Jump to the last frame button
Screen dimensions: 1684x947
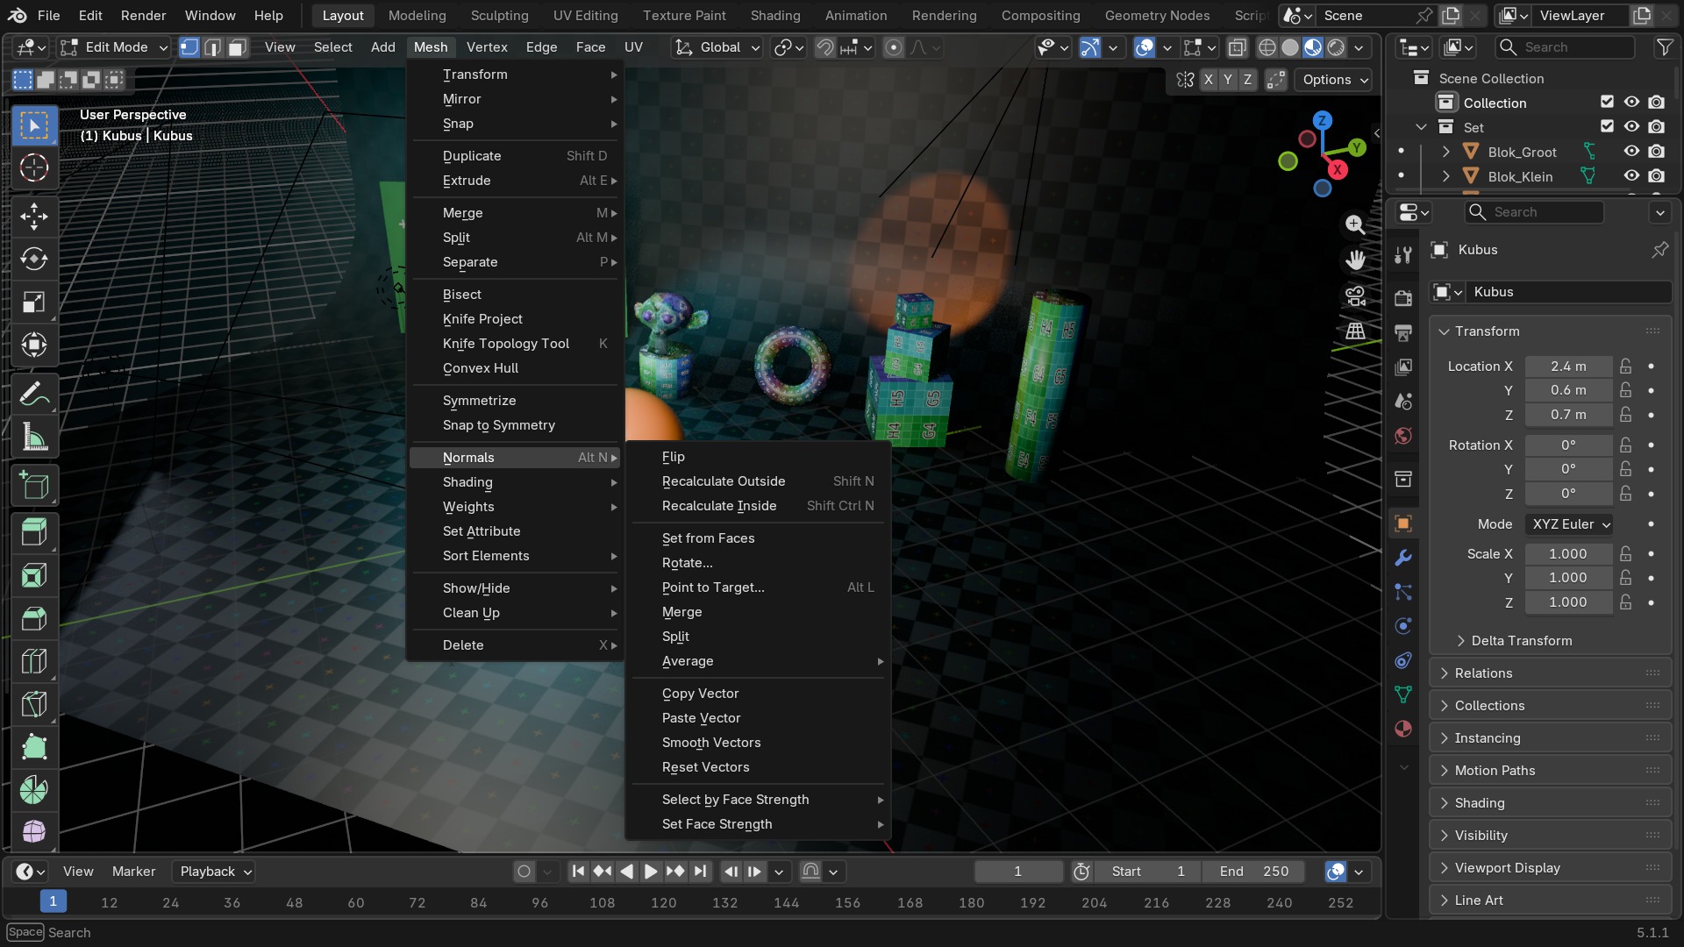700,872
